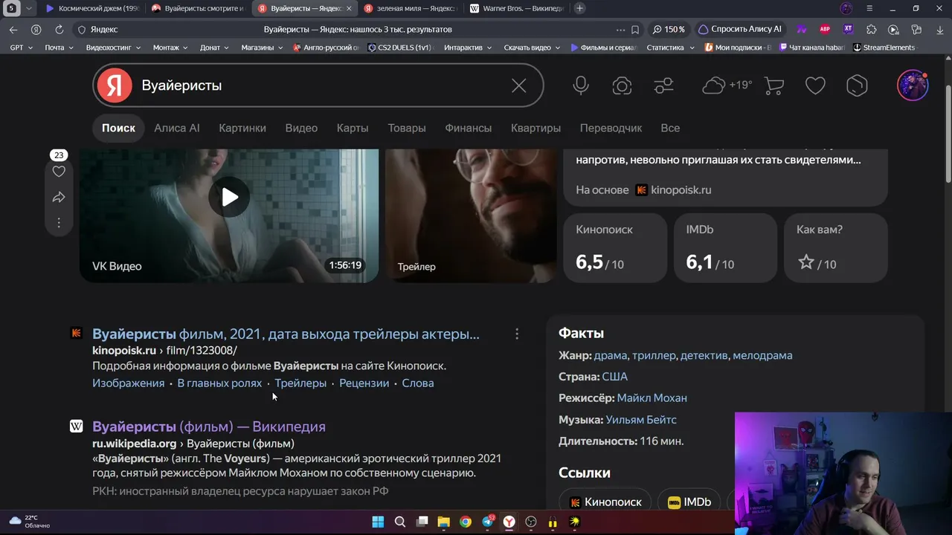Ask Alice AI from the toolbar
The width and height of the screenshot is (952, 535).
pyautogui.click(x=740, y=30)
